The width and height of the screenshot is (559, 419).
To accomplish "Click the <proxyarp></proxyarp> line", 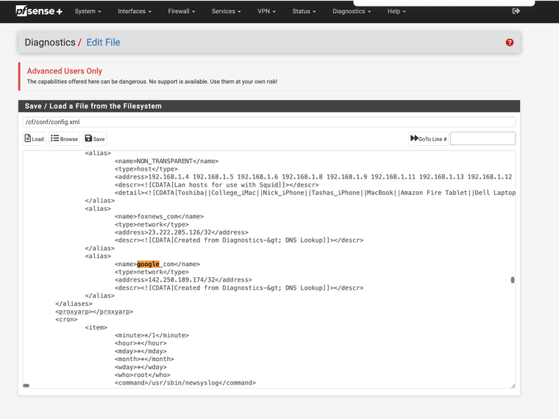I will pyautogui.click(x=94, y=312).
